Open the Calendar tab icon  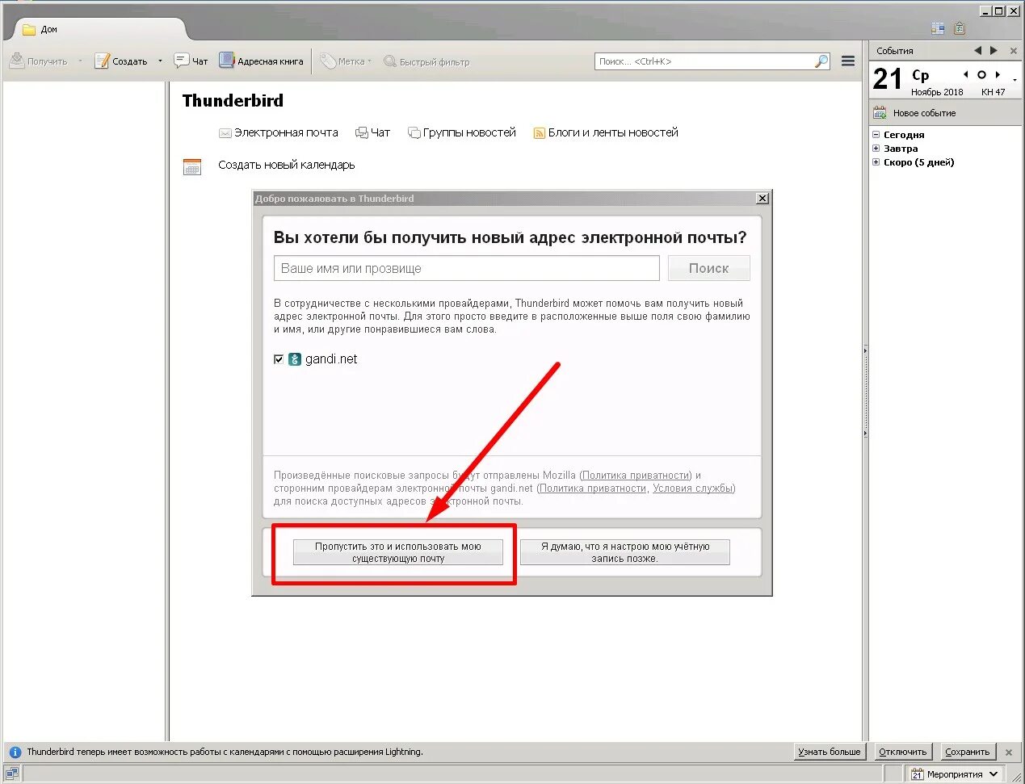938,28
